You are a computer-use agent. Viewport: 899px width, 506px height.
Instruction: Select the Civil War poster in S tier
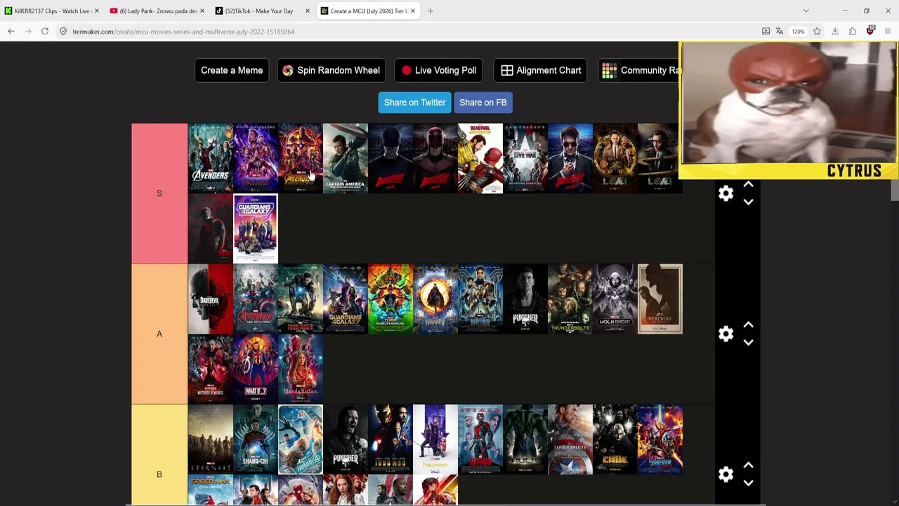525,158
